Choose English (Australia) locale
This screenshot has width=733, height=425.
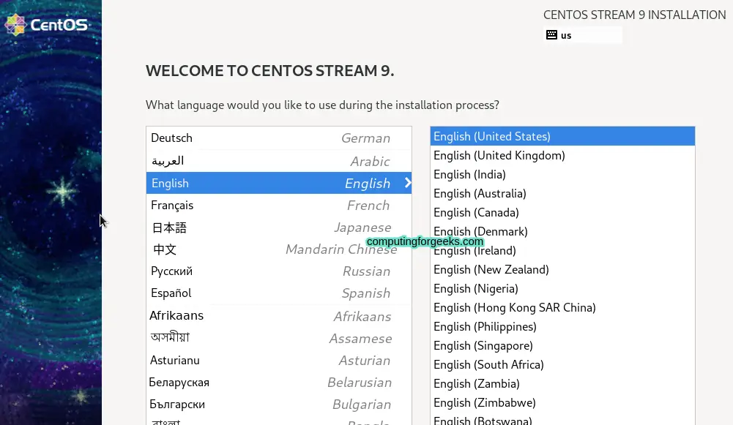click(x=562, y=193)
